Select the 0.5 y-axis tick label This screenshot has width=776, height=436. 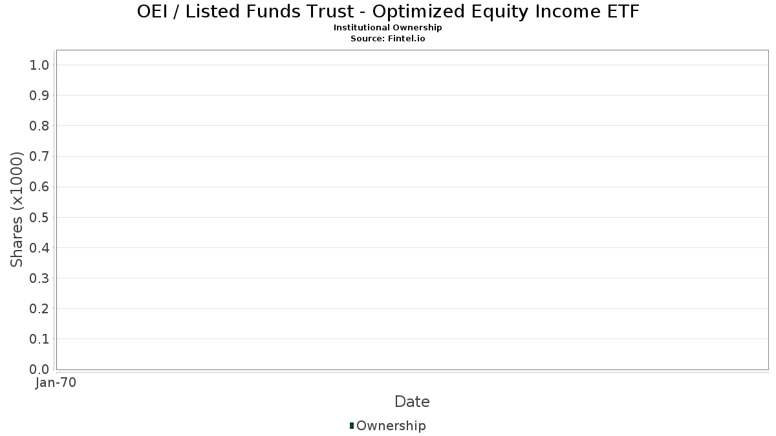[39, 217]
